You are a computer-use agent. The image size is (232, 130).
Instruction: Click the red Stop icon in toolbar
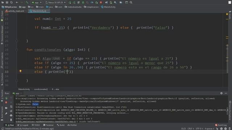[x=101, y=3]
